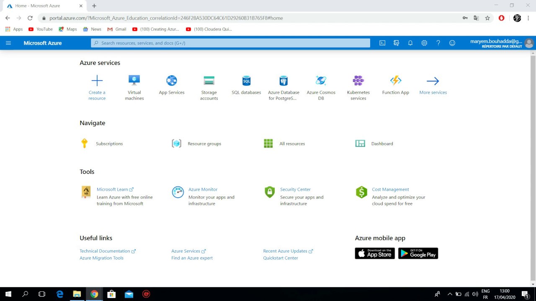Open Storage accounts icon

[x=209, y=81]
